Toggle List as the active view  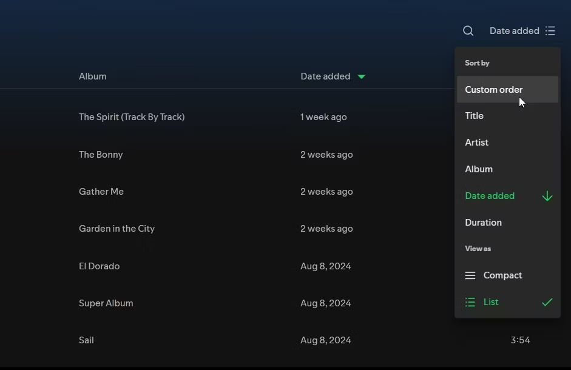coord(490,301)
